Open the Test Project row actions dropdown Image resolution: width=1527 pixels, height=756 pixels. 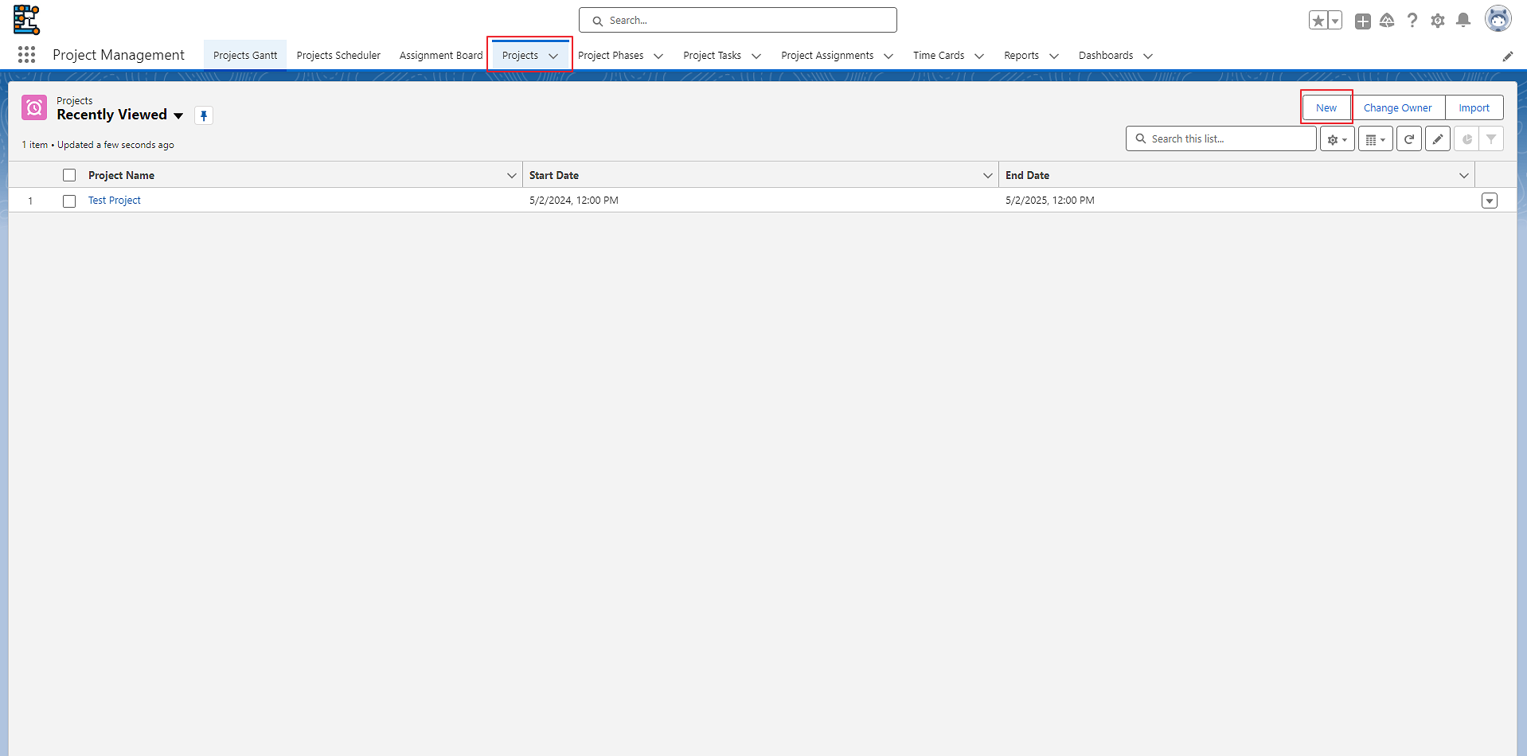point(1489,201)
